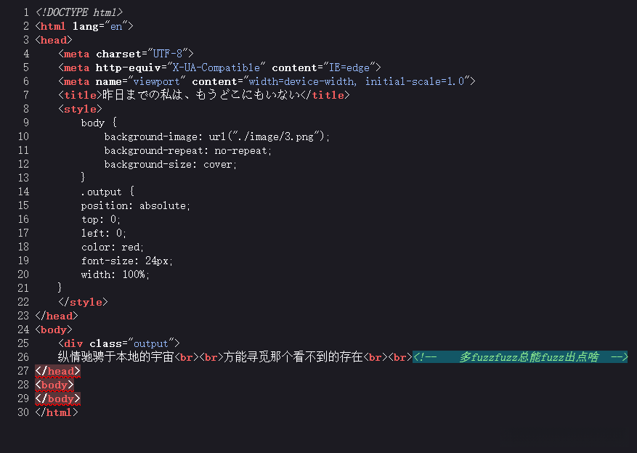Click line number 10 in the gutter
Screen dimensions: 637x453
tap(24, 136)
